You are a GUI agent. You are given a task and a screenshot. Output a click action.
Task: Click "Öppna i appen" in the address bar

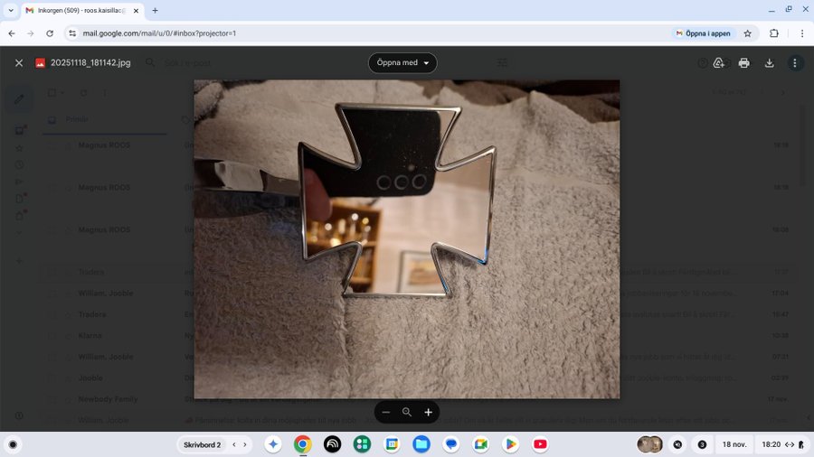(703, 33)
